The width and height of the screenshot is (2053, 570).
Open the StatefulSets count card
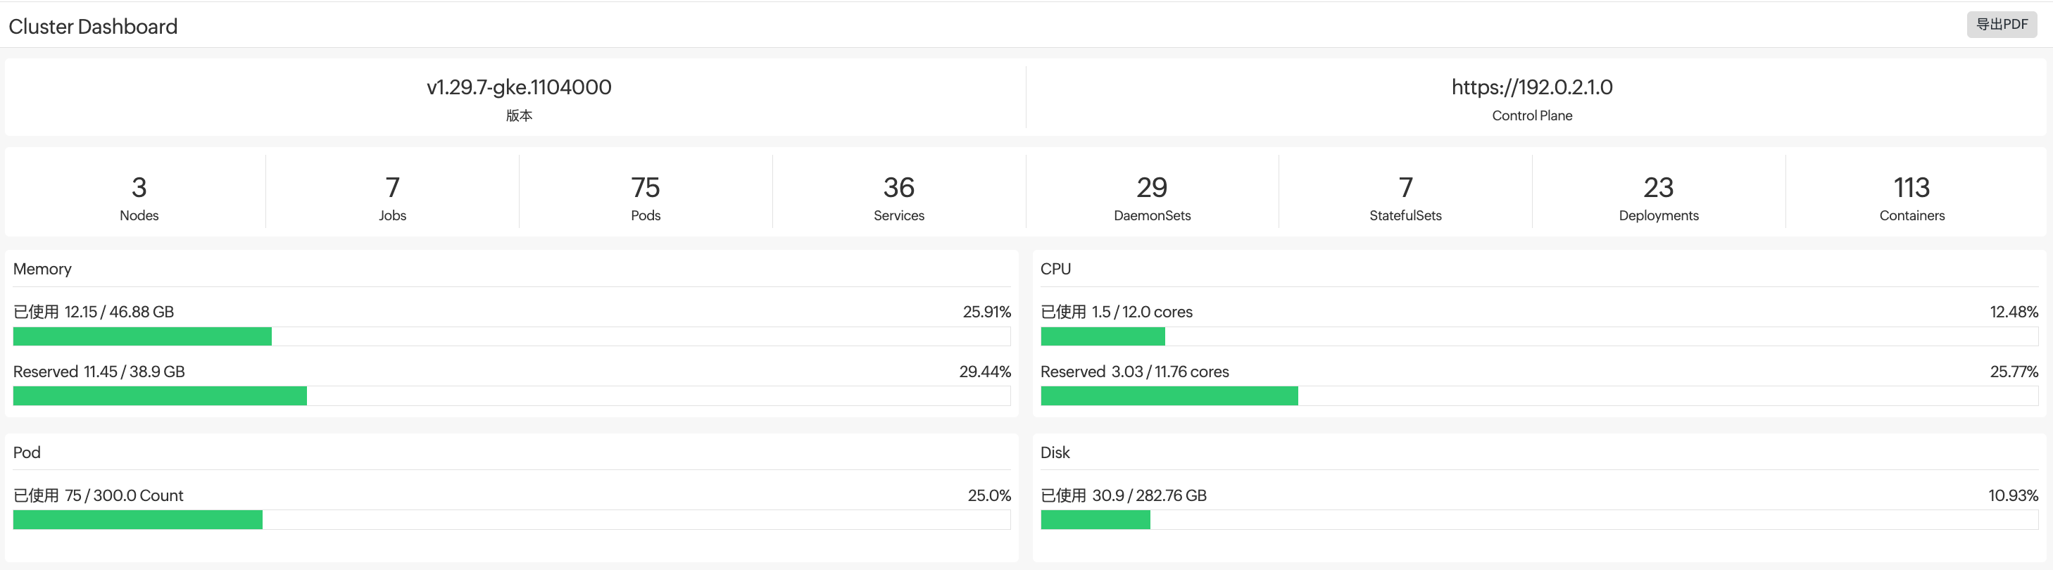(1405, 196)
